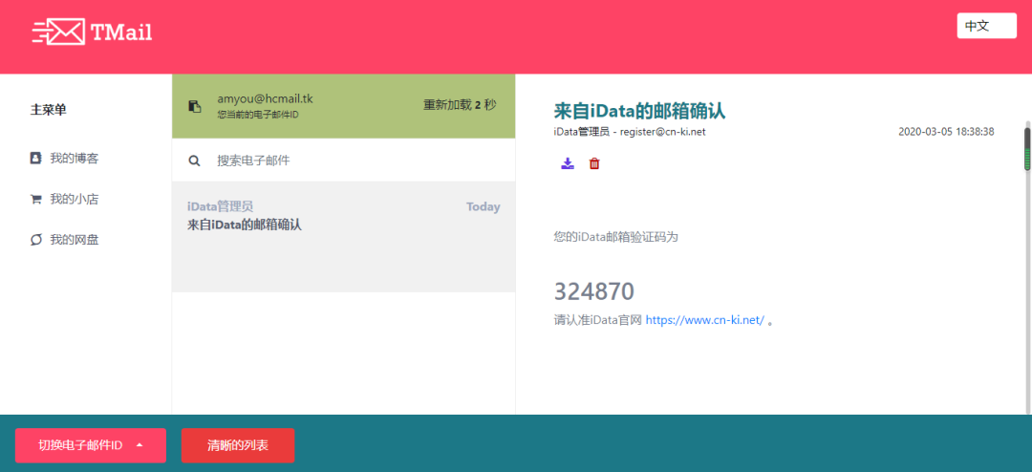Click the email pane vertical scrollbar
Screen dimensions: 1032x472
(1027, 149)
